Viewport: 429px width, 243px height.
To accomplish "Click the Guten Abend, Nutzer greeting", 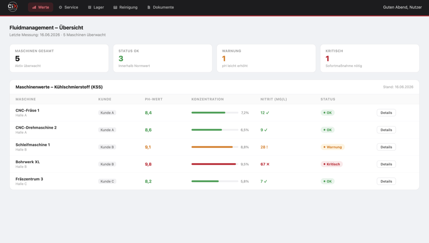I will click(x=402, y=7).
